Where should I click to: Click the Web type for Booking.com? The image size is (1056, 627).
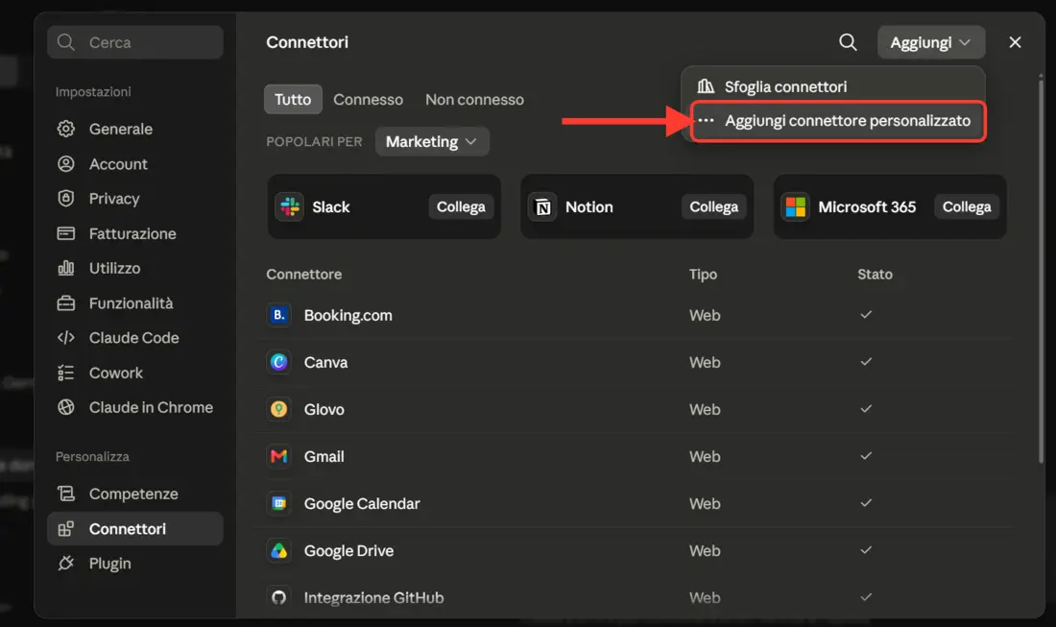[705, 315]
